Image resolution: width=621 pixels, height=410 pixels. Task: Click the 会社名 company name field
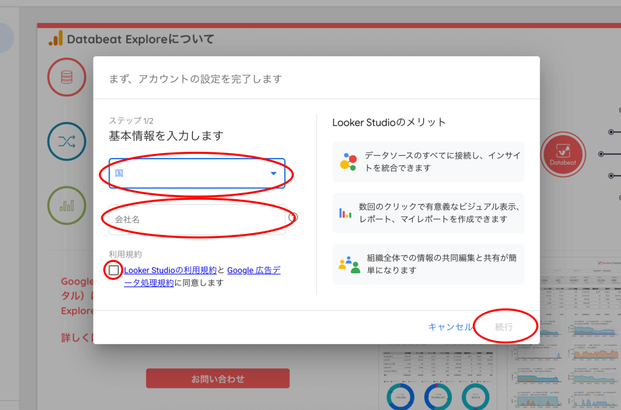pyautogui.click(x=197, y=219)
